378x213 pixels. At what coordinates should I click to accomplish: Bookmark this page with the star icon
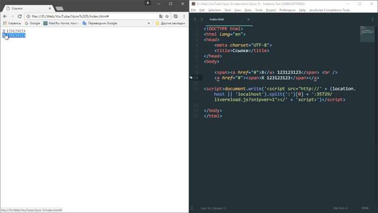(167, 17)
